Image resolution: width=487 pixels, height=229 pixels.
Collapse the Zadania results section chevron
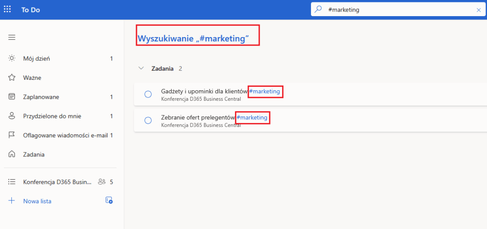click(x=141, y=68)
